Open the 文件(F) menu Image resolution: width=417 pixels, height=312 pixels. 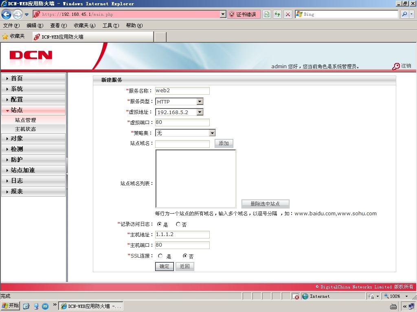tap(11, 26)
